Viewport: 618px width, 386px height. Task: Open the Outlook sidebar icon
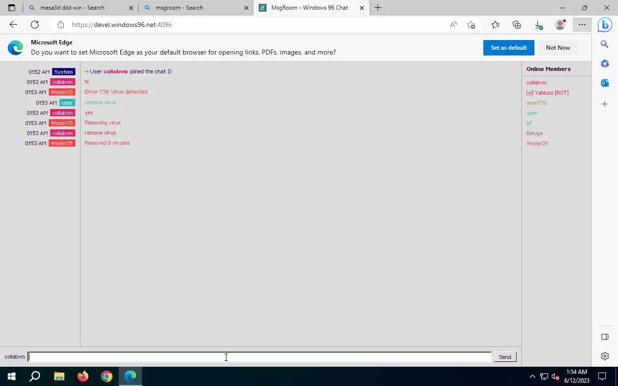(605, 83)
